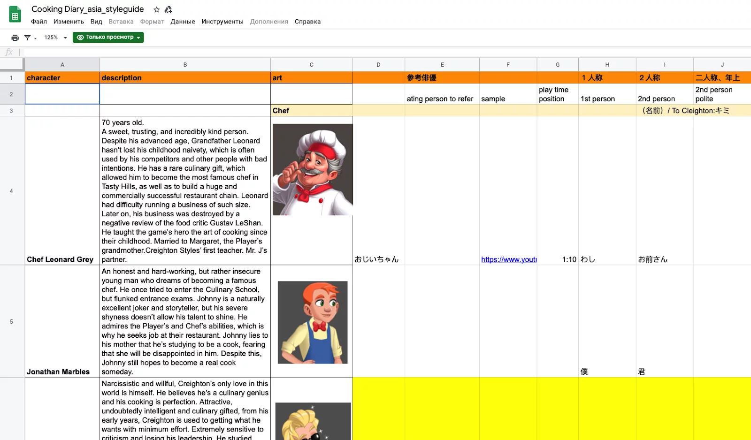Click the '参考俳優' header cell

[x=442, y=78]
